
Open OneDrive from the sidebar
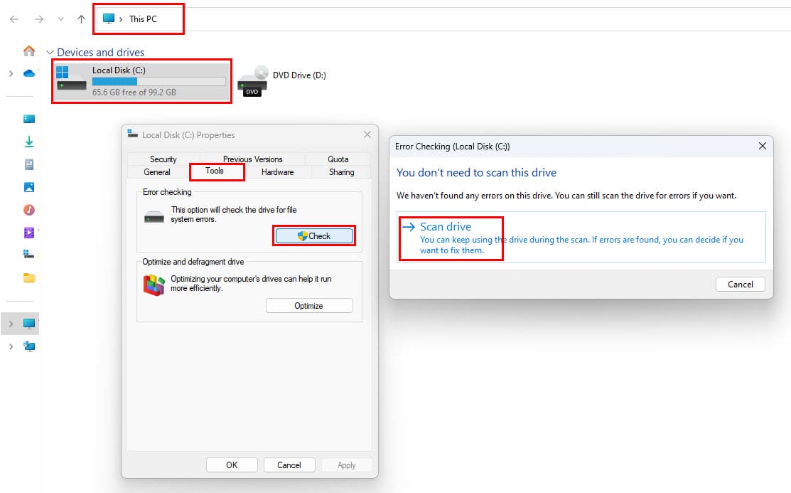coord(28,73)
